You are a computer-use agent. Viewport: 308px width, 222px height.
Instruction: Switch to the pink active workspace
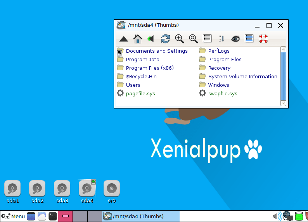66,216
